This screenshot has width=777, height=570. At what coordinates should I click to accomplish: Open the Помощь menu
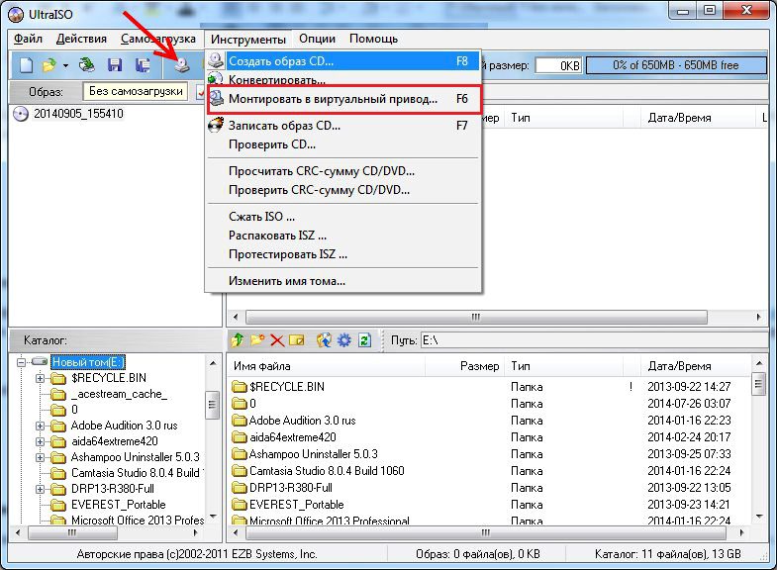click(373, 39)
